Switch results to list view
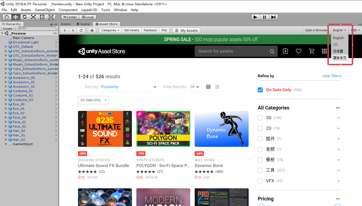 point(217,87)
